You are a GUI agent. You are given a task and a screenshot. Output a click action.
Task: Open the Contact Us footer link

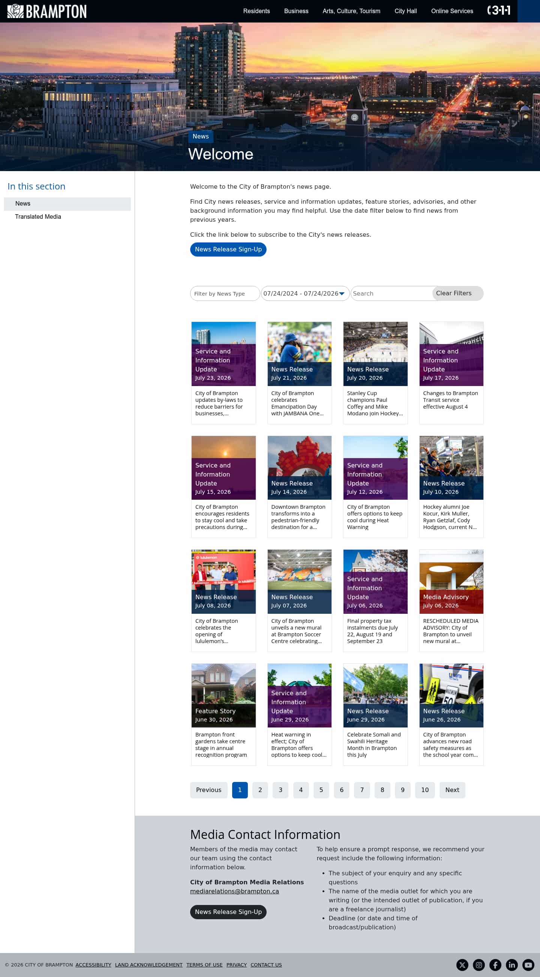[x=266, y=965]
